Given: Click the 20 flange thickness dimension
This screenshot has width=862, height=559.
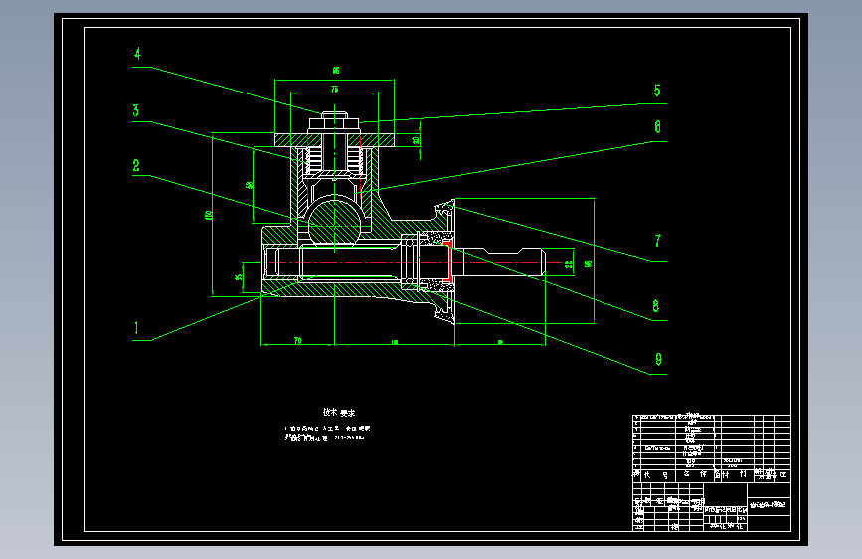Looking at the screenshot, I should point(416,140).
